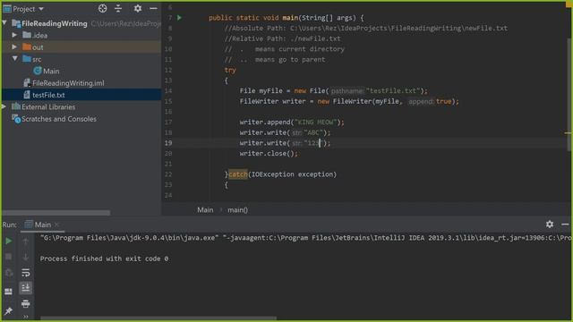
Task: Switch to the Main run tab
Action: point(42,225)
